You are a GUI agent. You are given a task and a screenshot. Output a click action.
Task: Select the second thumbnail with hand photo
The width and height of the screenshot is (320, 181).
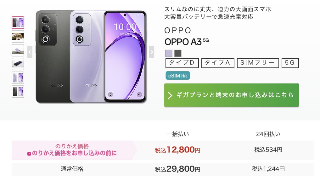[x=18, y=36]
